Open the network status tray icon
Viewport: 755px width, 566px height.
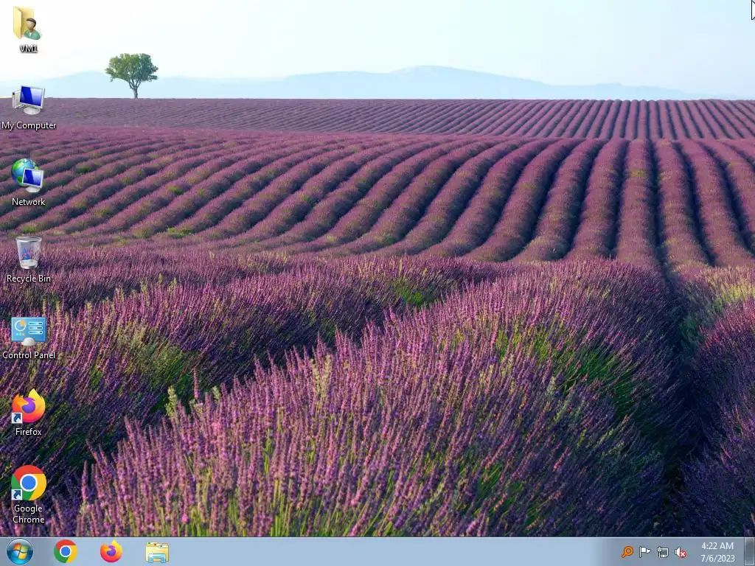pyautogui.click(x=663, y=552)
